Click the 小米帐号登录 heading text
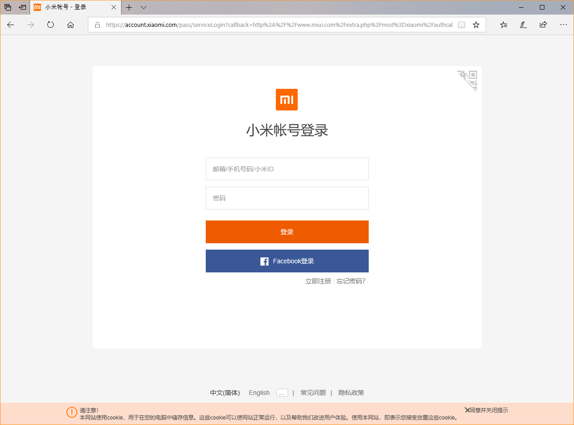Viewport: 574px width, 425px height. click(287, 130)
